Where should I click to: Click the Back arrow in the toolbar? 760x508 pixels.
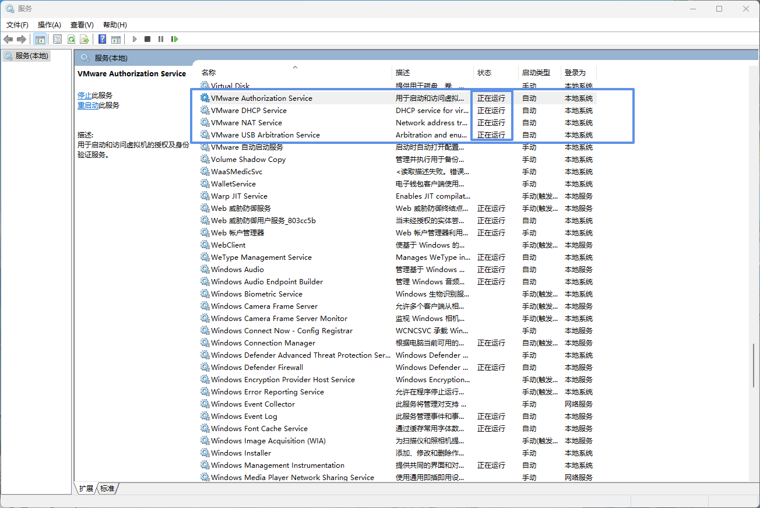click(8, 39)
